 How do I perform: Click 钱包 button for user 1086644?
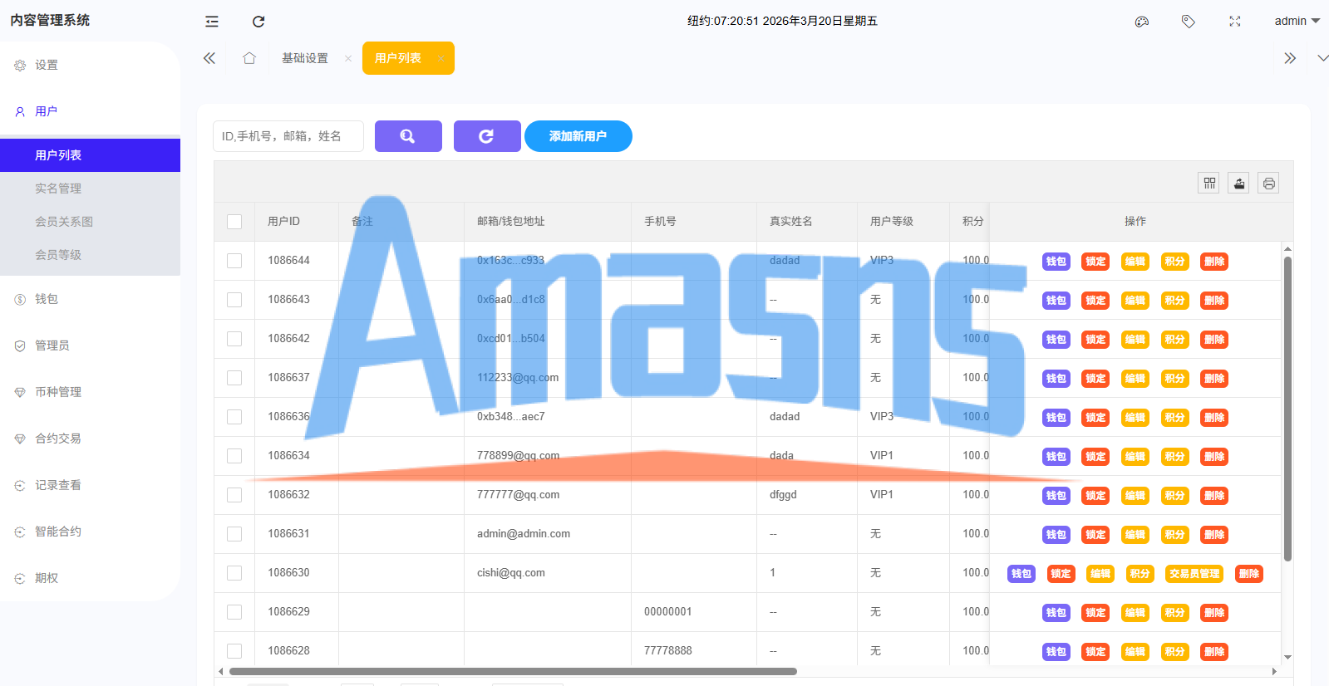click(x=1056, y=262)
